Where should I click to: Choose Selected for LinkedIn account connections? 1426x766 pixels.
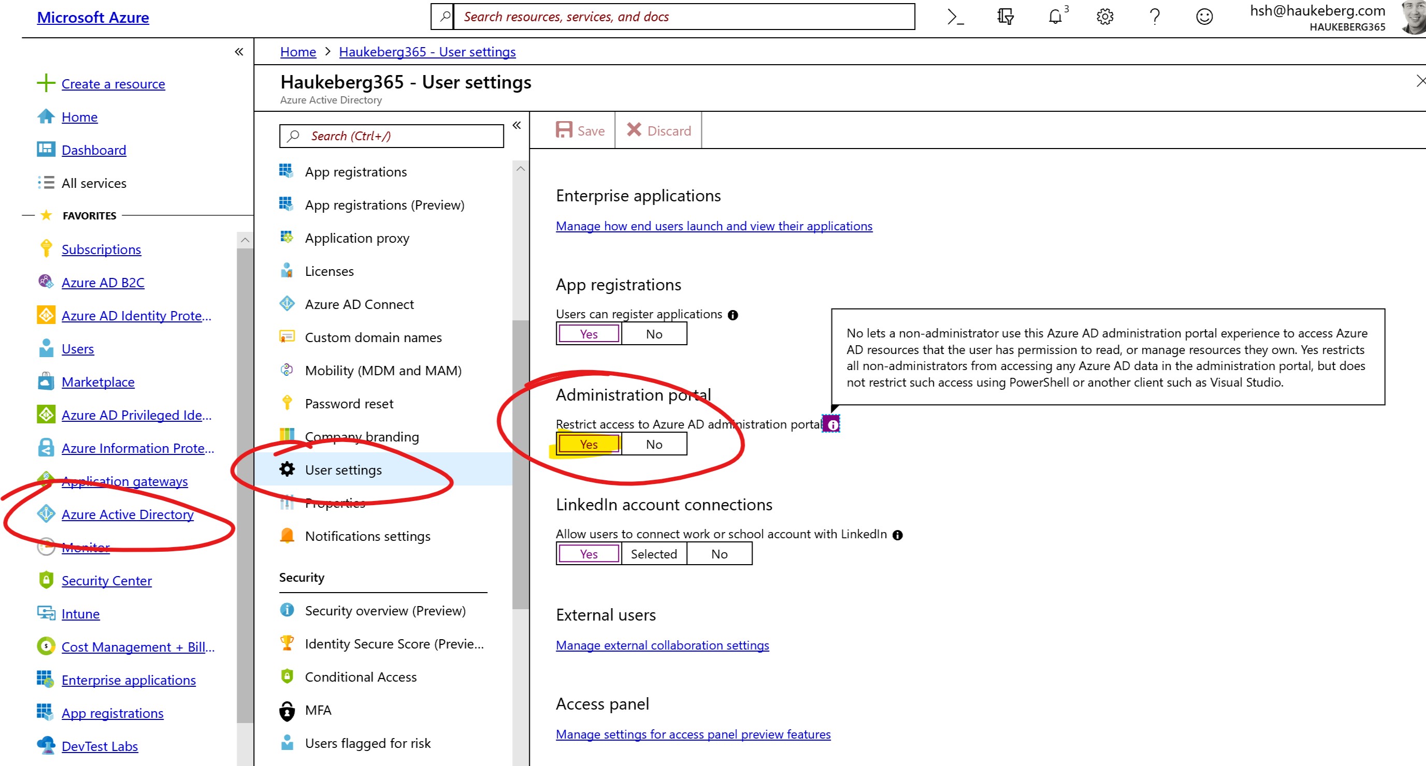click(x=654, y=554)
